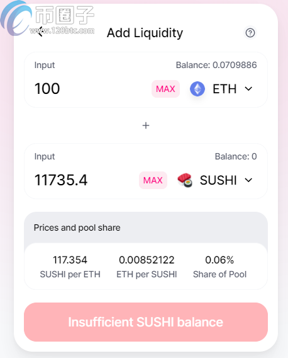Expand the SUSHI token dropdown chevron
288x358 pixels.
(x=248, y=180)
